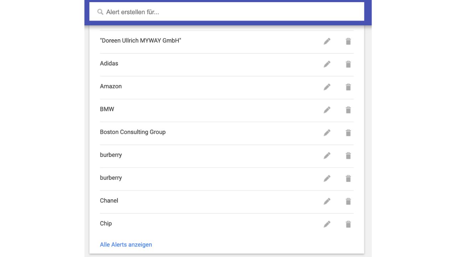Edit the Boston Consulting Group alert
Image resolution: width=456 pixels, height=257 pixels.
(x=327, y=132)
